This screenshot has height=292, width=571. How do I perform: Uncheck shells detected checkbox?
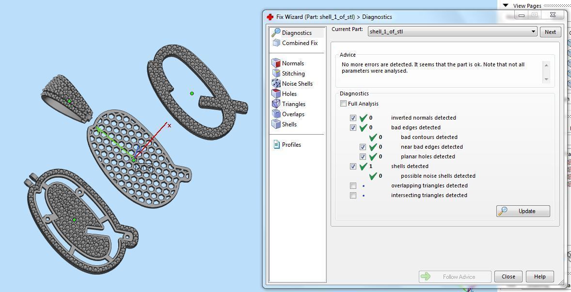pos(353,166)
